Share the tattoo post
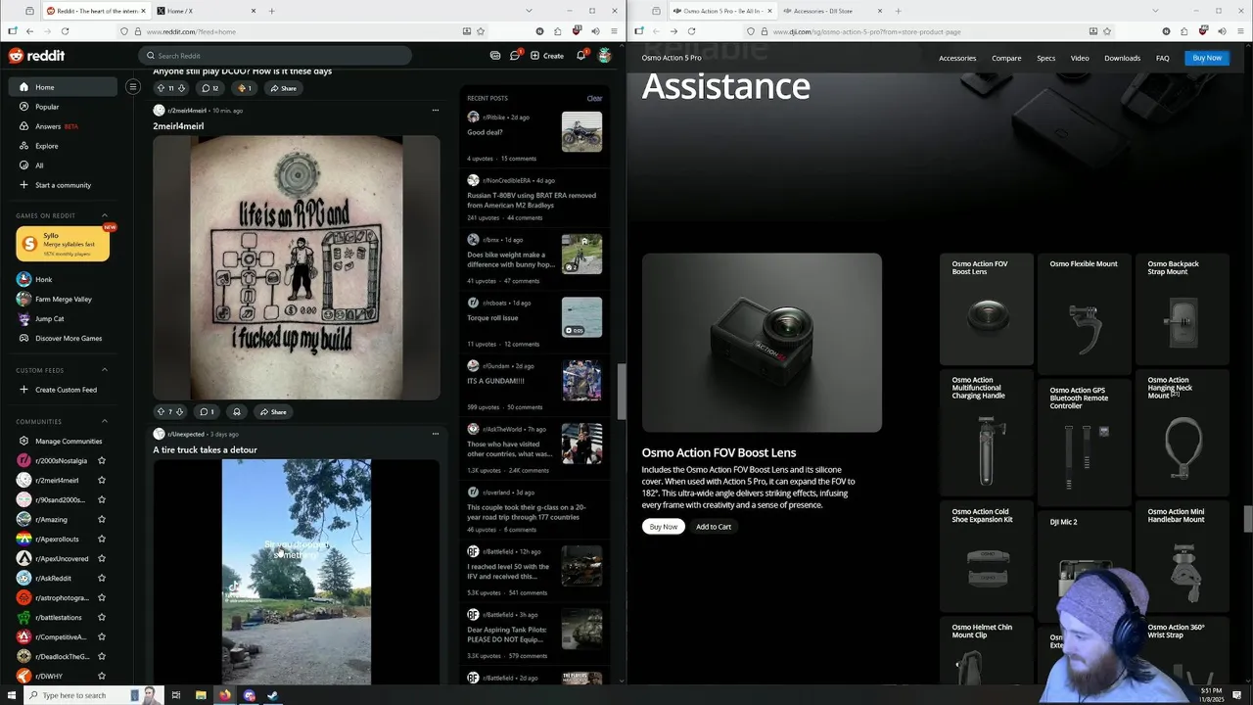This screenshot has height=705, width=1253. coord(273,412)
